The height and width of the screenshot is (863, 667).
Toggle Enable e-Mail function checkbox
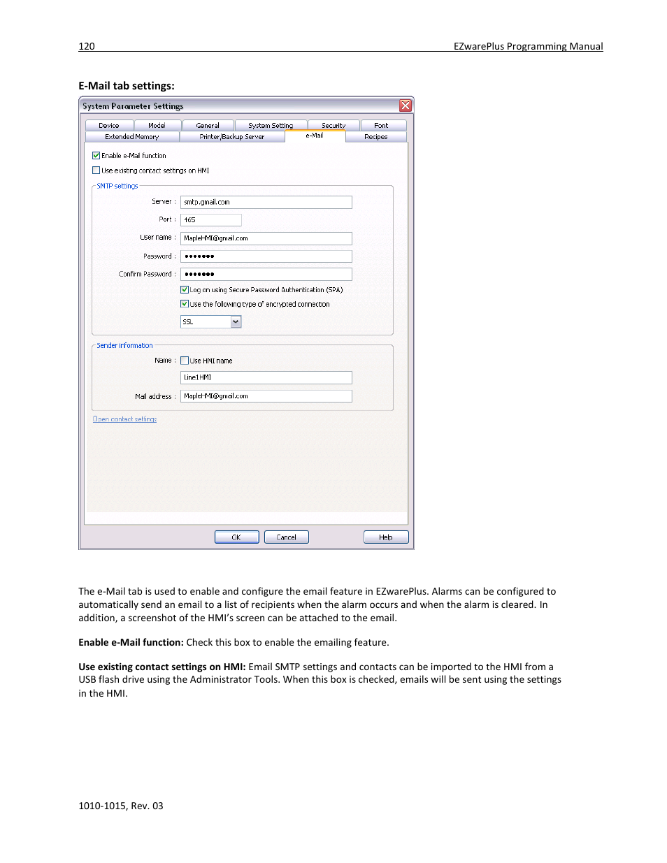[x=96, y=156]
